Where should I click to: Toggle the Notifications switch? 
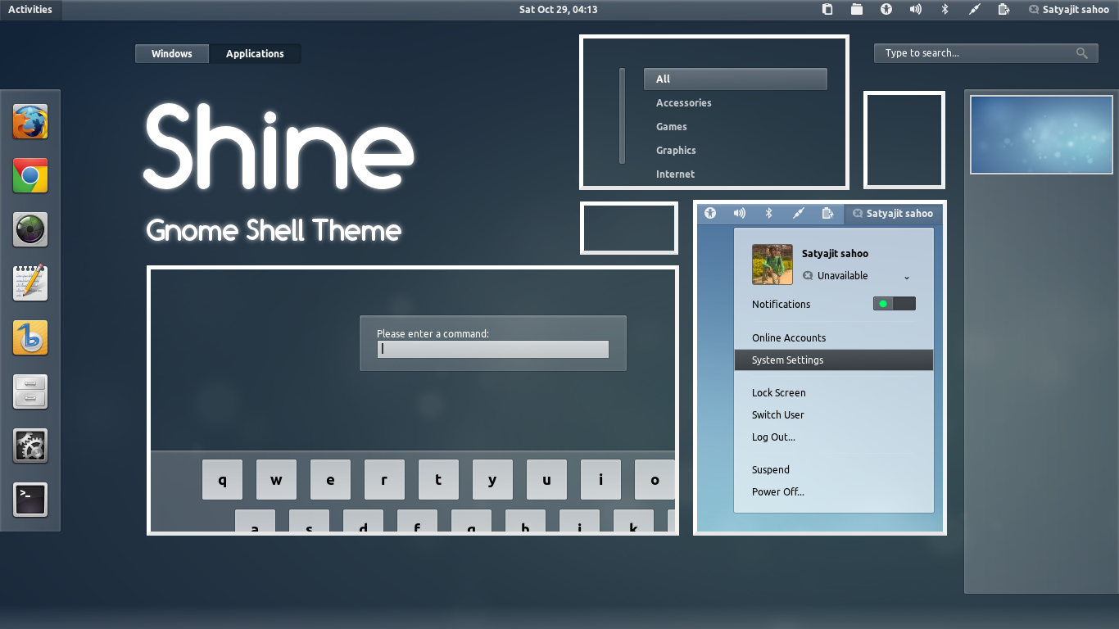tap(895, 304)
